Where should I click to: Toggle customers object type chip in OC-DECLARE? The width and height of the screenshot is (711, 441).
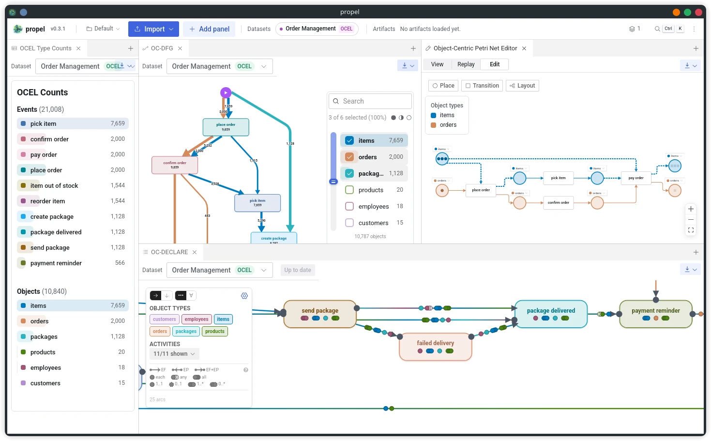(x=165, y=319)
